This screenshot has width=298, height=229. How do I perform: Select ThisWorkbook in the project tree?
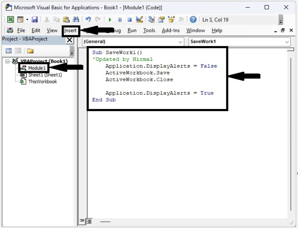pos(43,82)
